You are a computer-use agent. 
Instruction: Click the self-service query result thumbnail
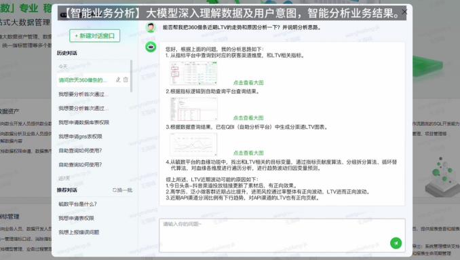[193, 109]
